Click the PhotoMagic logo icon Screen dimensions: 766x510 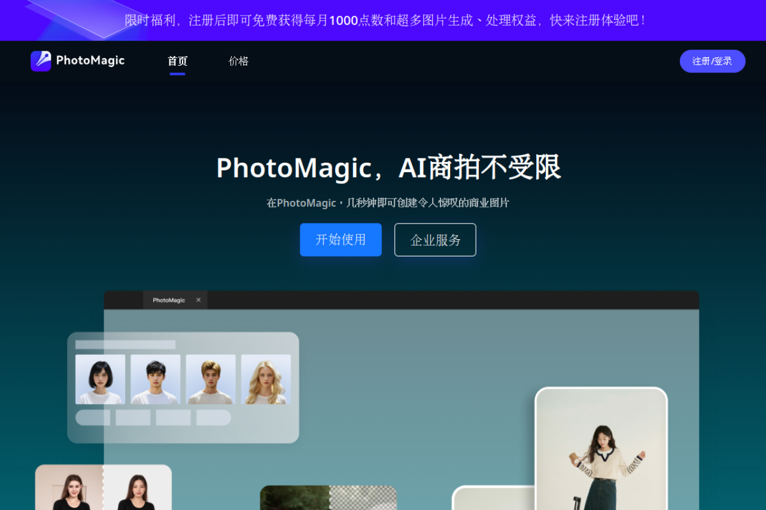(x=41, y=61)
